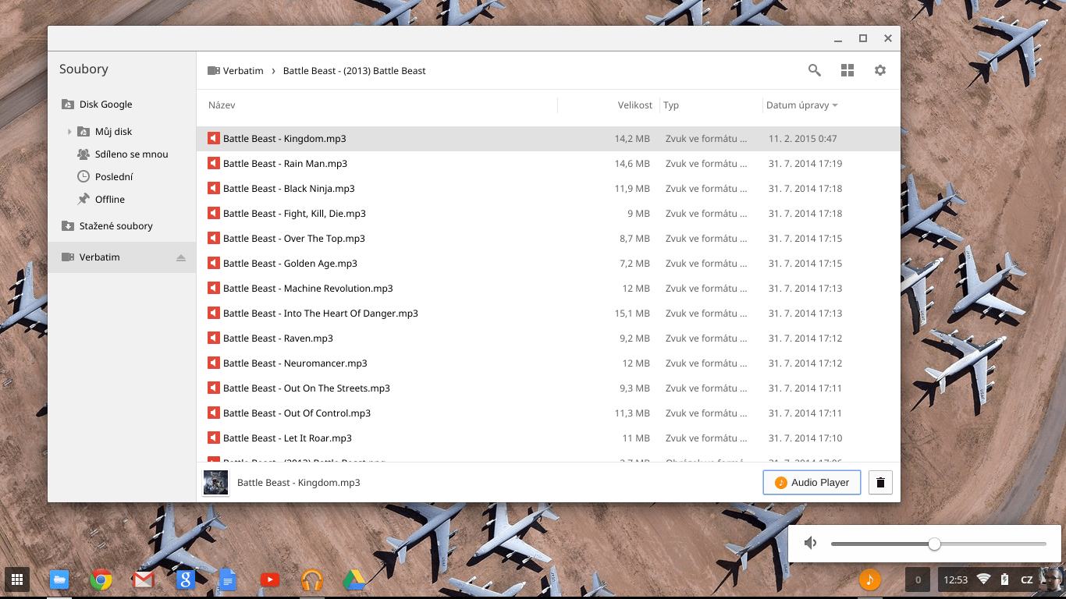Open the orange Audio Player shelf icon
1066x599 pixels.
(870, 580)
